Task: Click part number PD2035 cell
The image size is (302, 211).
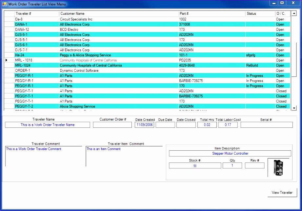Action: pos(212,60)
